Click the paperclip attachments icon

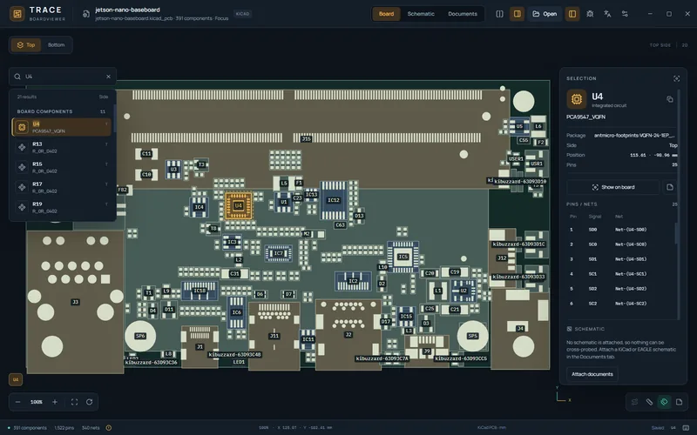click(x=649, y=402)
